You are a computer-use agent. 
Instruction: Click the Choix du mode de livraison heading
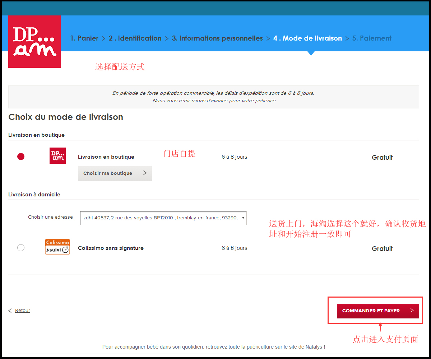pyautogui.click(x=66, y=117)
